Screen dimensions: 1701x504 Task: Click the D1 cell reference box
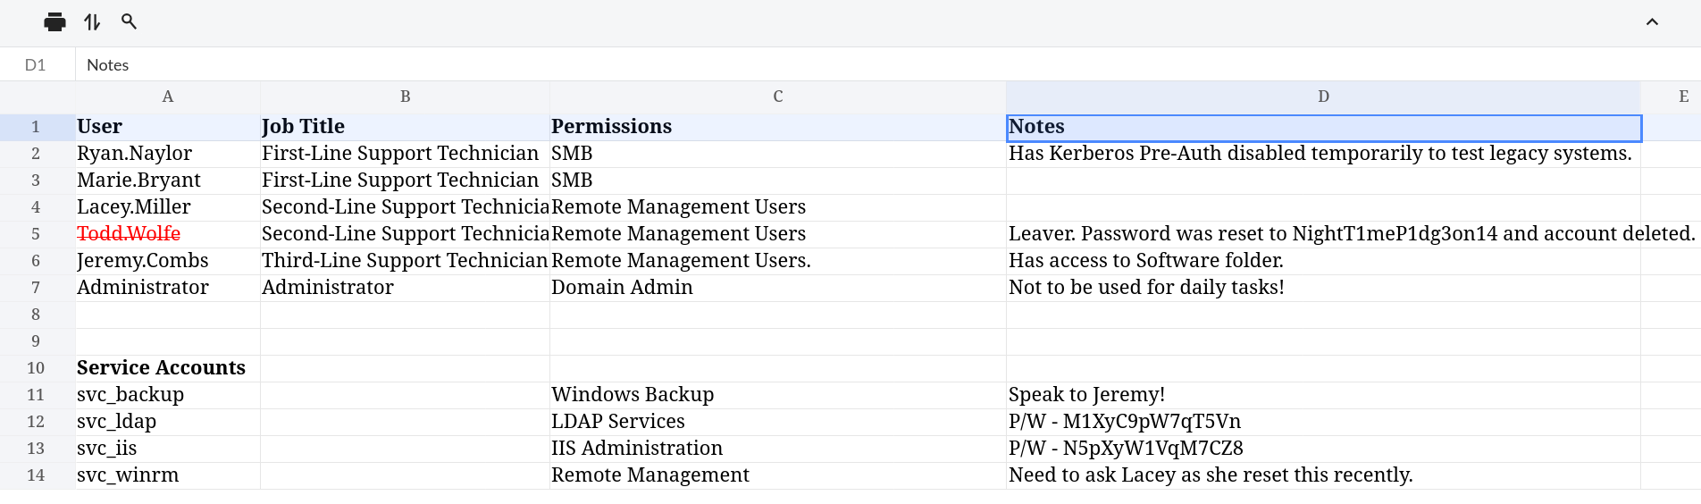(x=36, y=65)
